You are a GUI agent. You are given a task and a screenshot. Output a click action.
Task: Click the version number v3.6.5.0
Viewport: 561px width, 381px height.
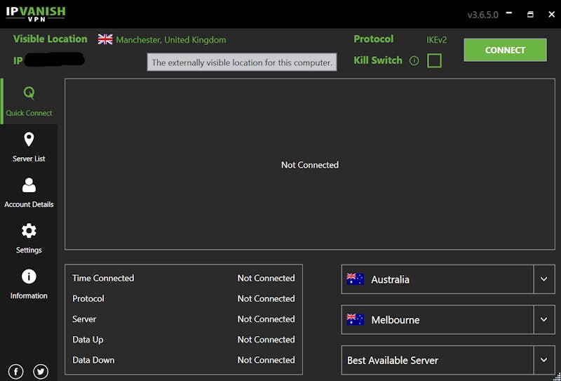pos(482,15)
